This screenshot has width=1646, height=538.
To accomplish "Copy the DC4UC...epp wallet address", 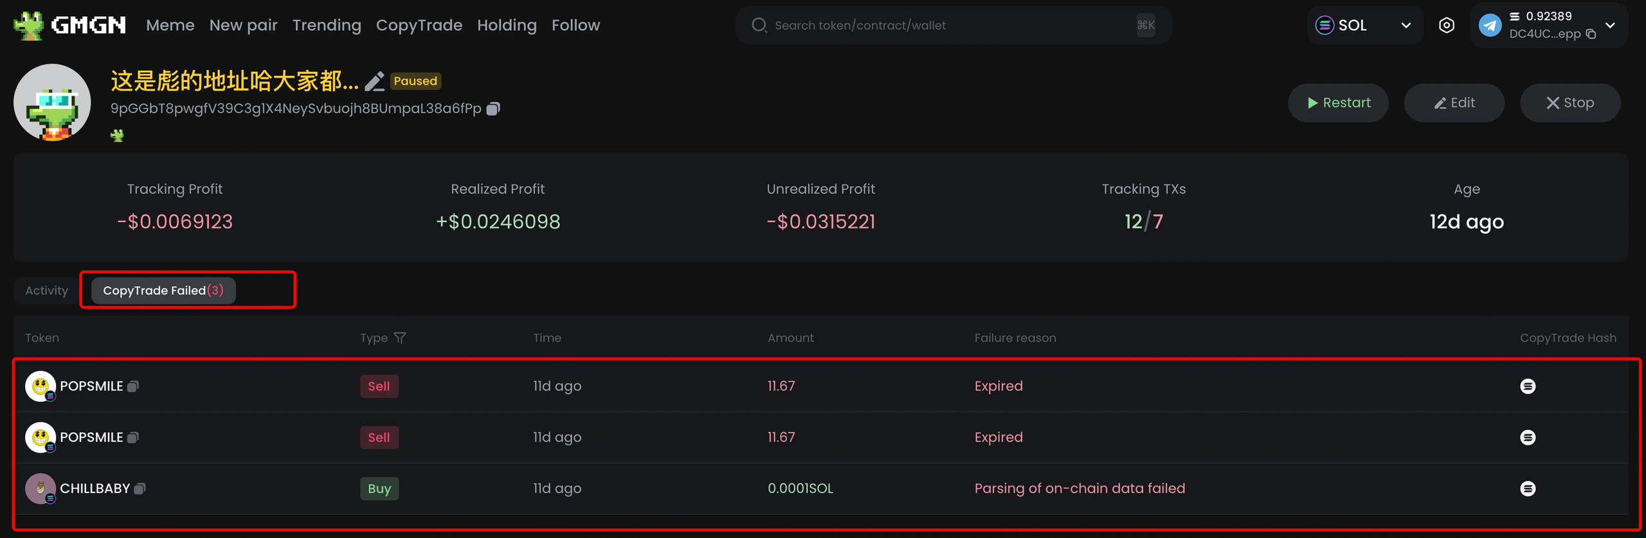I will pyautogui.click(x=1591, y=34).
